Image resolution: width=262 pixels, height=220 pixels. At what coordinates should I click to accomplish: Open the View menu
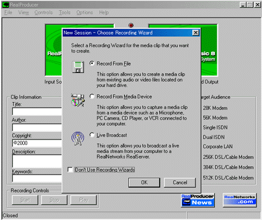pos(24,13)
